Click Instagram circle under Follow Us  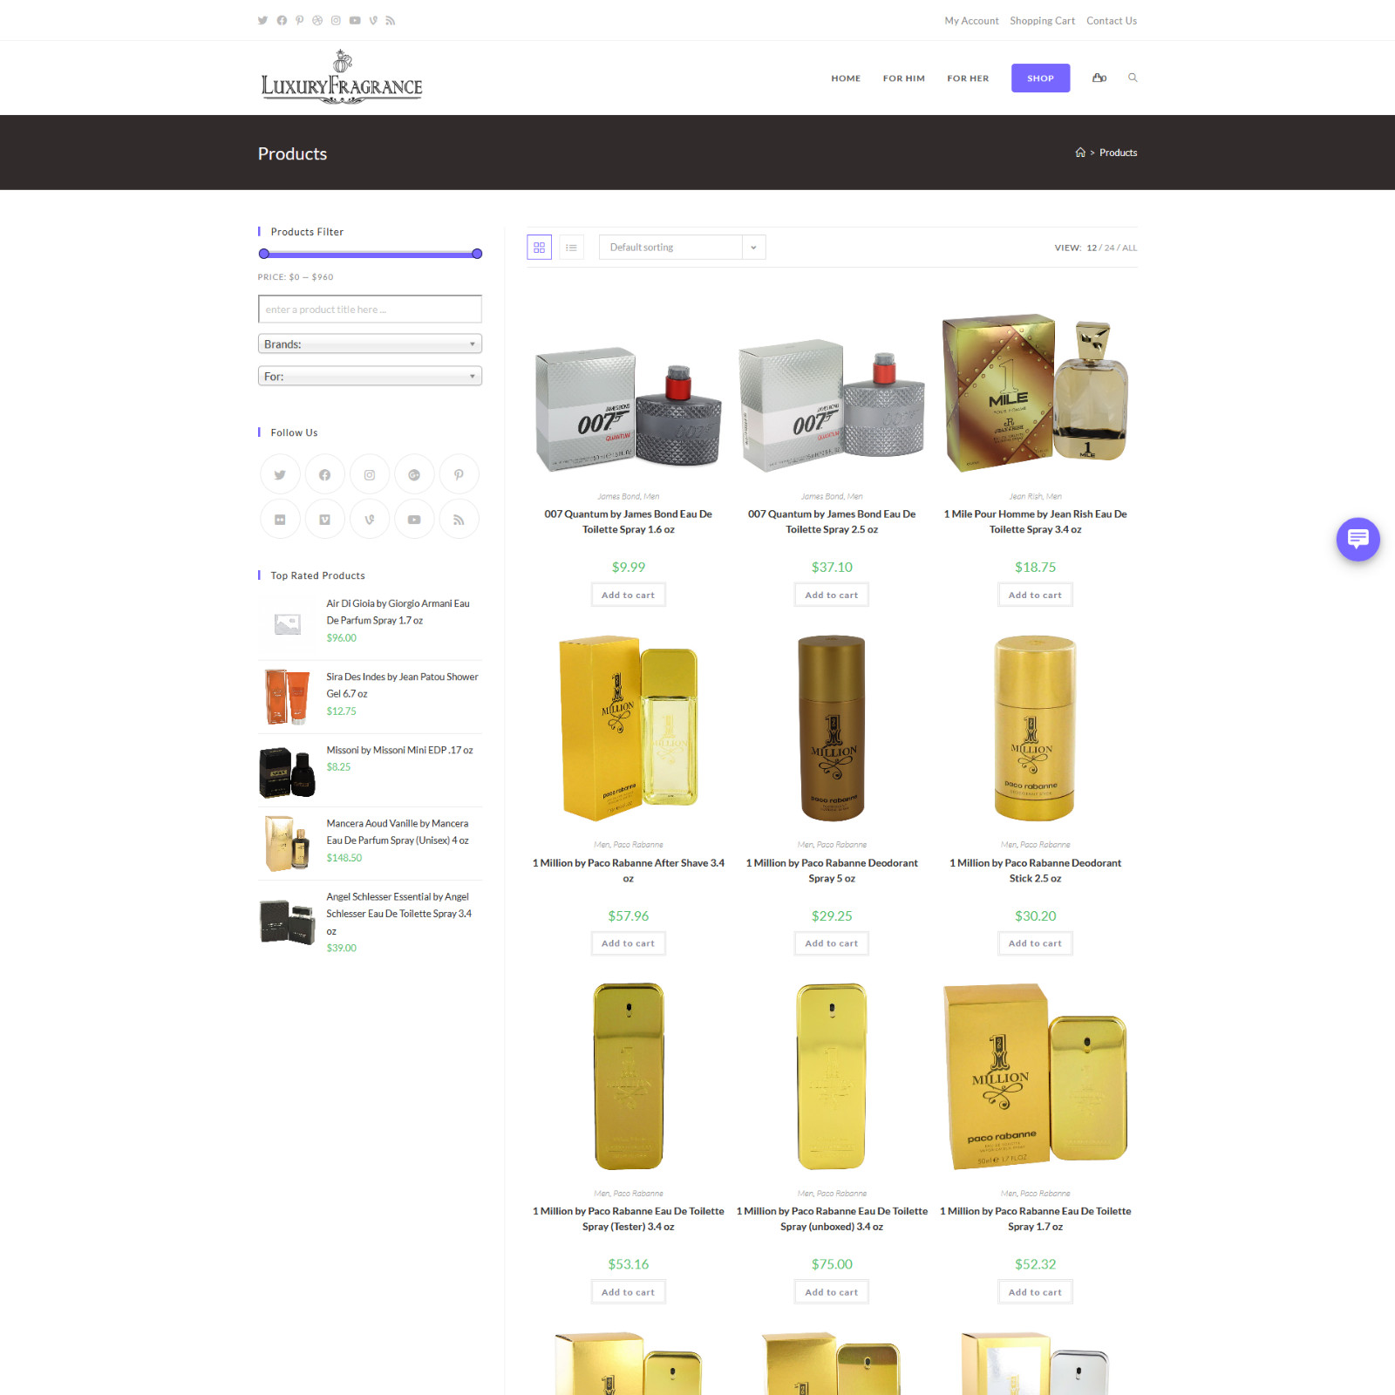coord(370,475)
